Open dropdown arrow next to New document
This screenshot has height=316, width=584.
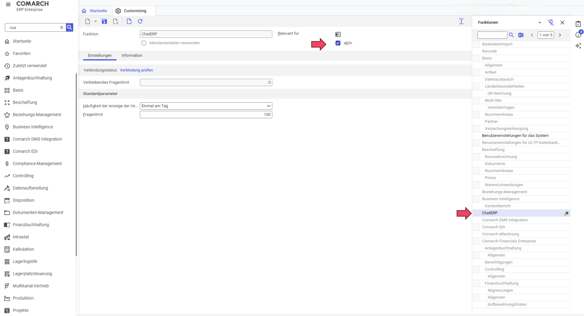pos(96,22)
